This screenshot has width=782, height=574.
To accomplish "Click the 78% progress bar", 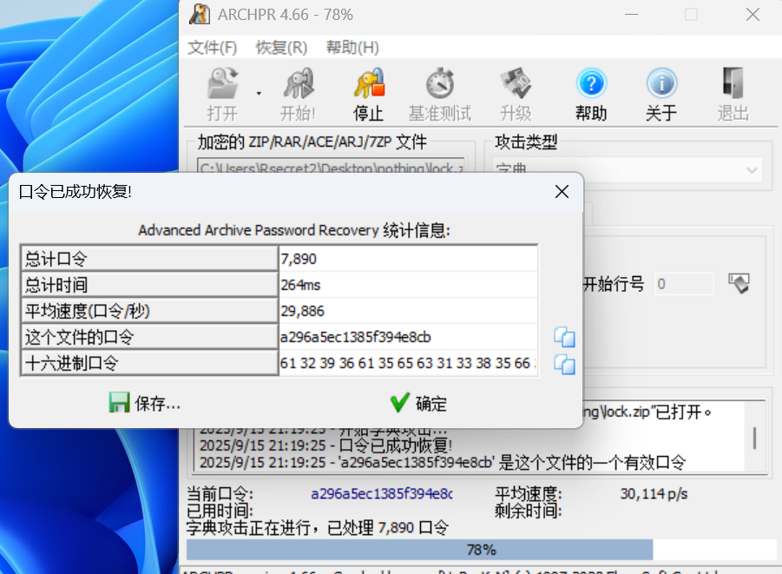I will (x=481, y=550).
